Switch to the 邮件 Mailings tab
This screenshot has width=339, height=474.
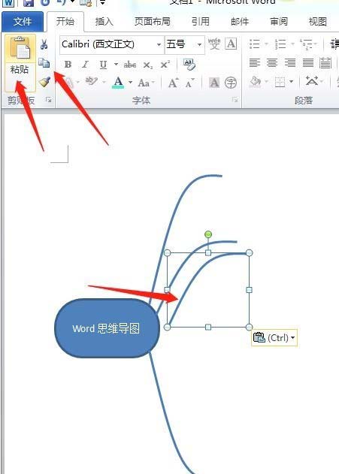point(240,22)
